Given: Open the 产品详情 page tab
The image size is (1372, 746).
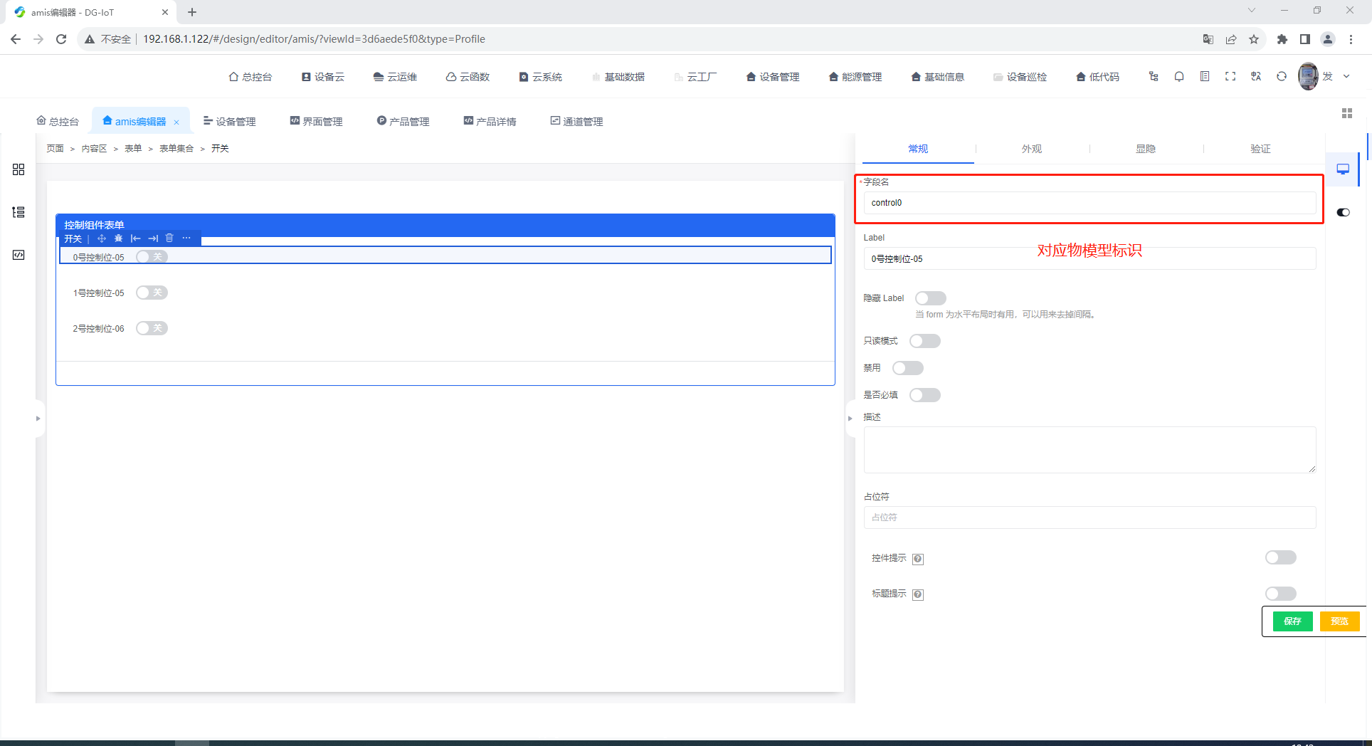Looking at the screenshot, I should (x=490, y=122).
